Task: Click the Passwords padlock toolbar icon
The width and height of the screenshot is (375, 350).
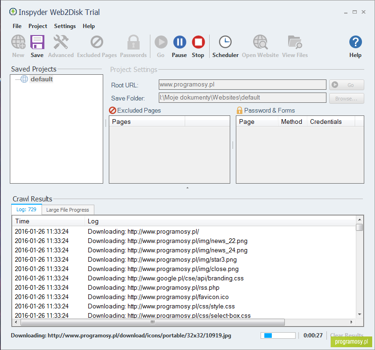Action: (x=133, y=42)
